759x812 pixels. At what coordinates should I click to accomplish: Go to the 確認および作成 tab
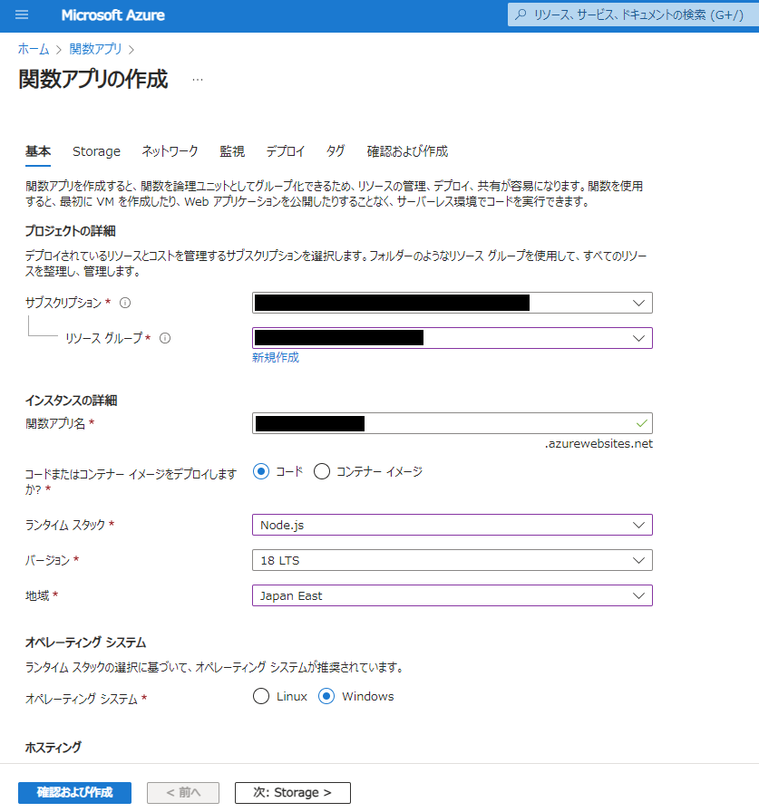click(407, 151)
